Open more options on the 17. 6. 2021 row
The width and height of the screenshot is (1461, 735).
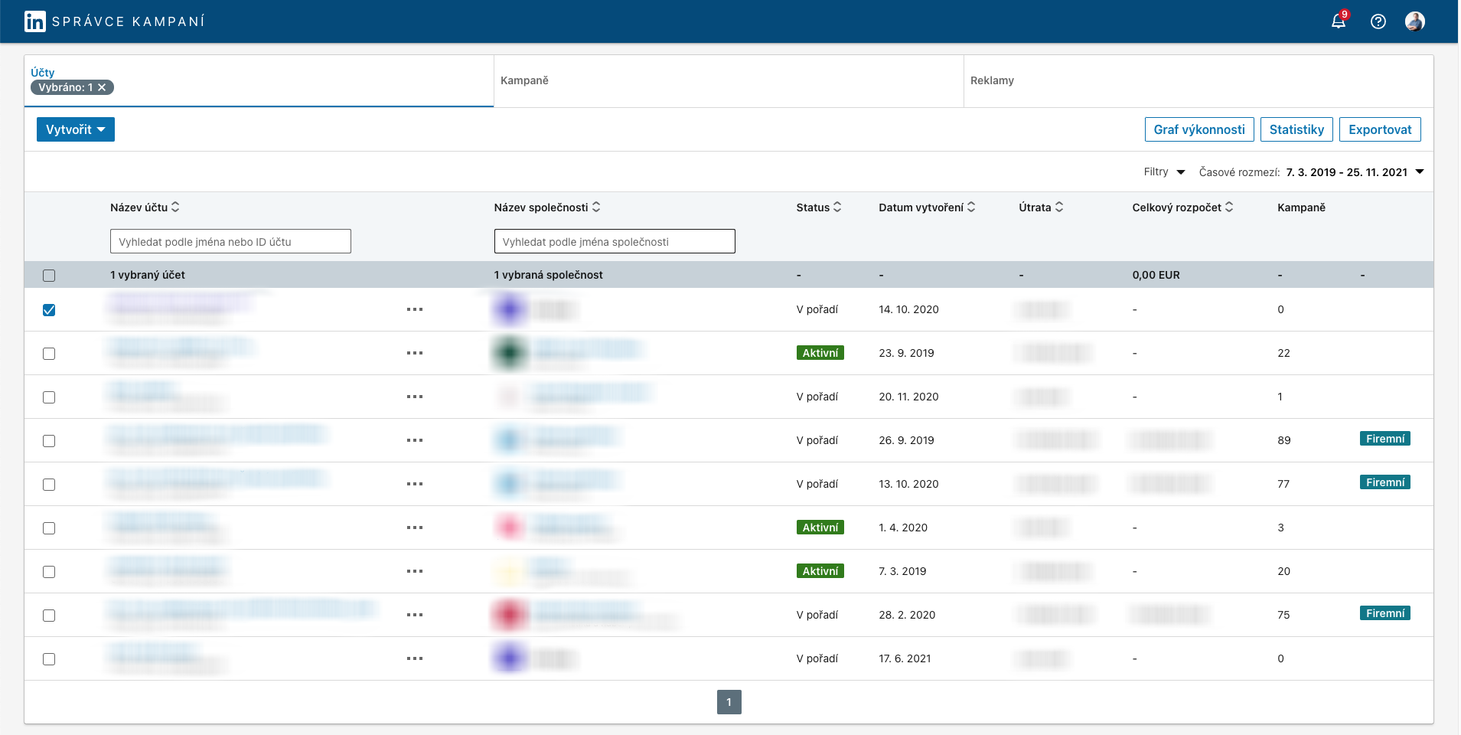click(x=415, y=658)
